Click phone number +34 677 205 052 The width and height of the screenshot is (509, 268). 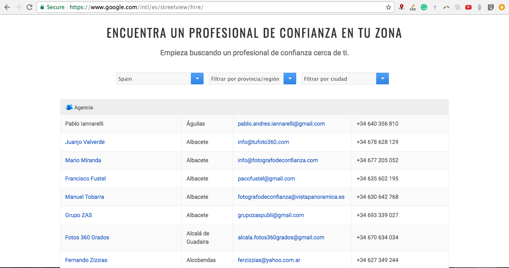point(377,160)
